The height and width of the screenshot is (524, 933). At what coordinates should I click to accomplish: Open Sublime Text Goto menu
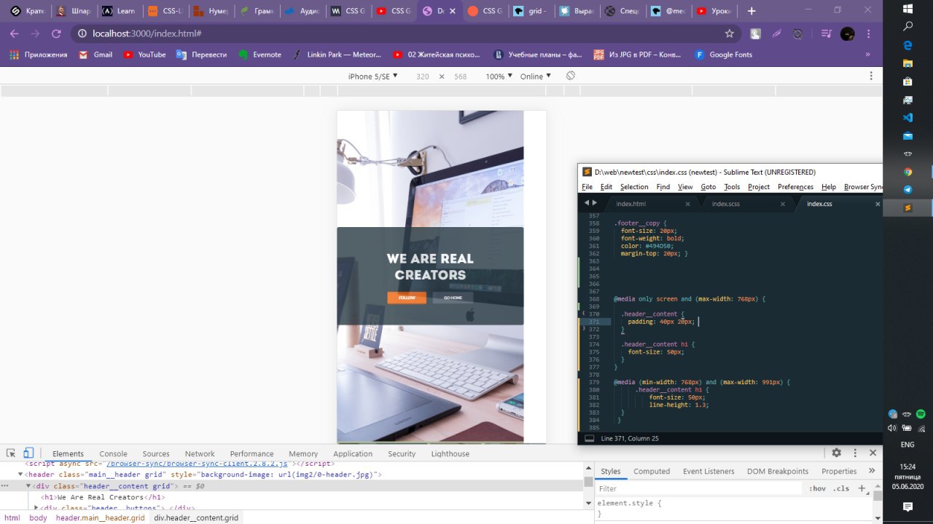708,187
